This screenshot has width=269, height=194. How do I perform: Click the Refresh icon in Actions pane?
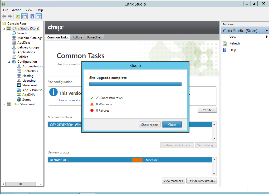225,43
